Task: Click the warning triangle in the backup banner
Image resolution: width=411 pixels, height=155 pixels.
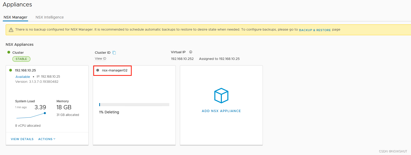Action: pyautogui.click(x=11, y=30)
